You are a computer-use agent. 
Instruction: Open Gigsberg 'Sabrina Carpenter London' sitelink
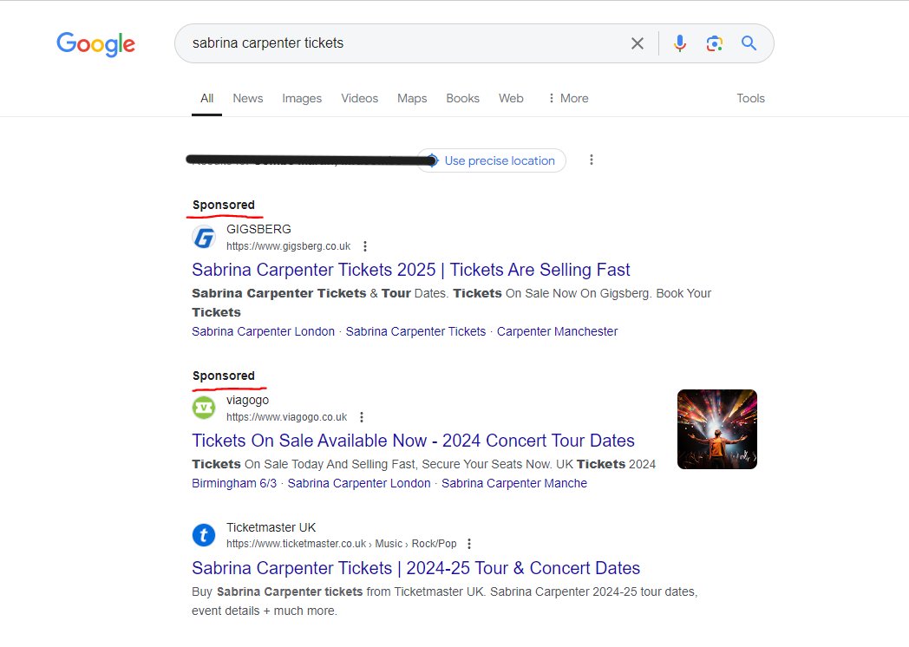(x=263, y=331)
